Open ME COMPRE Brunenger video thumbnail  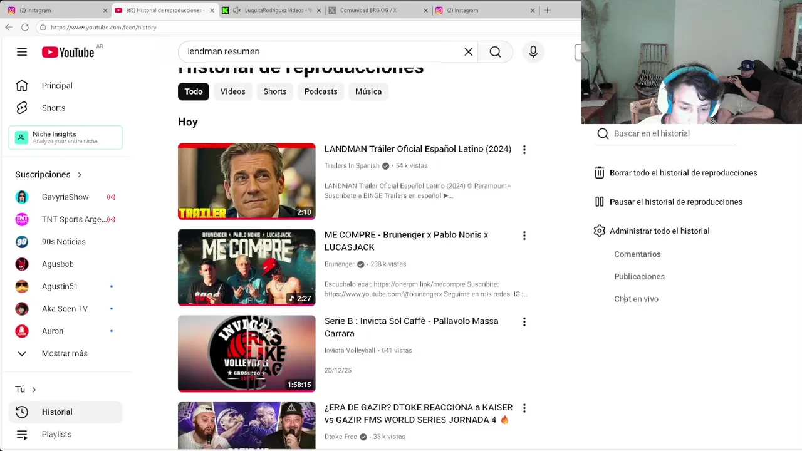click(x=247, y=267)
